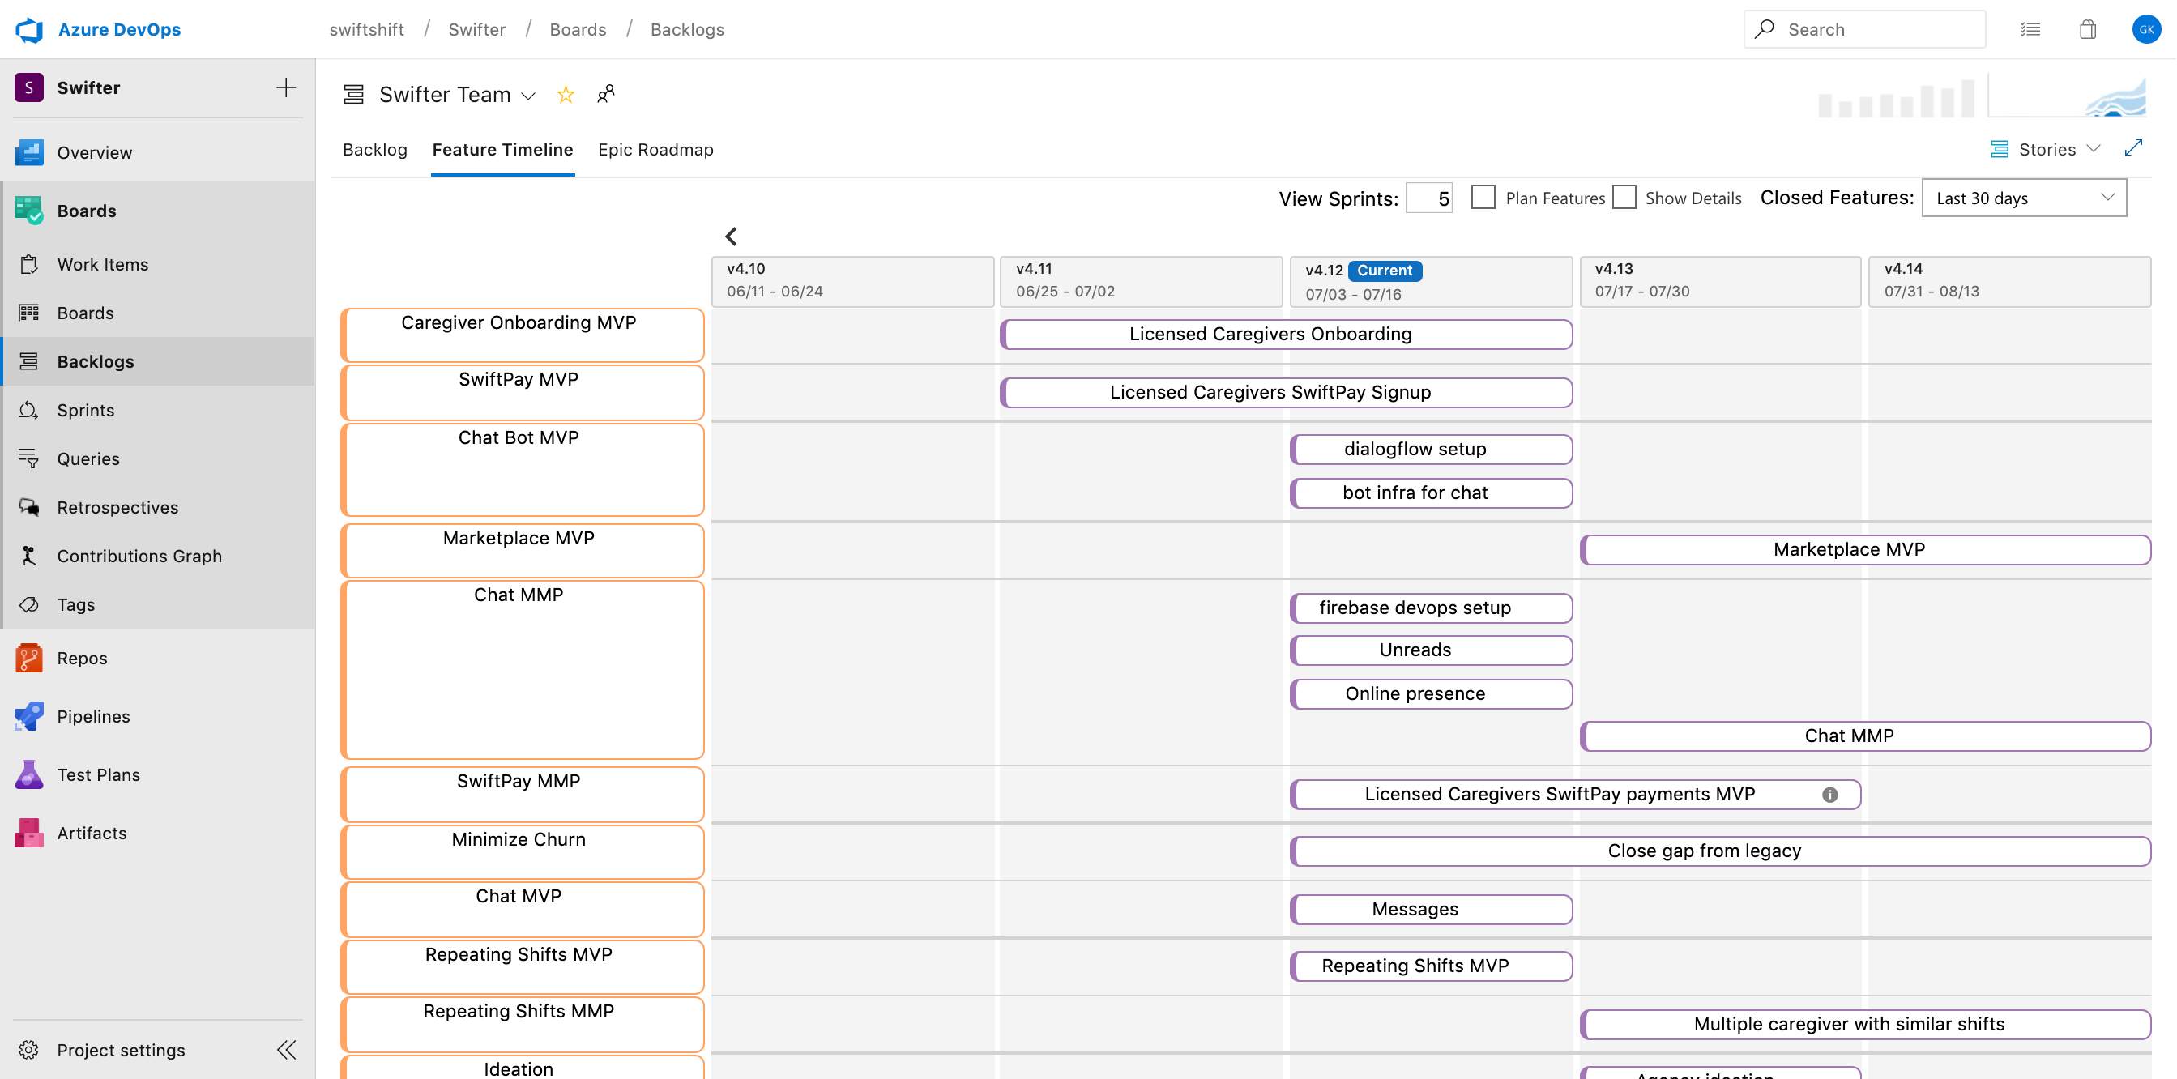This screenshot has height=1079, width=2177.
Task: Open the Closed Features 'Last 30 days' dropdown
Action: pyautogui.click(x=2023, y=198)
